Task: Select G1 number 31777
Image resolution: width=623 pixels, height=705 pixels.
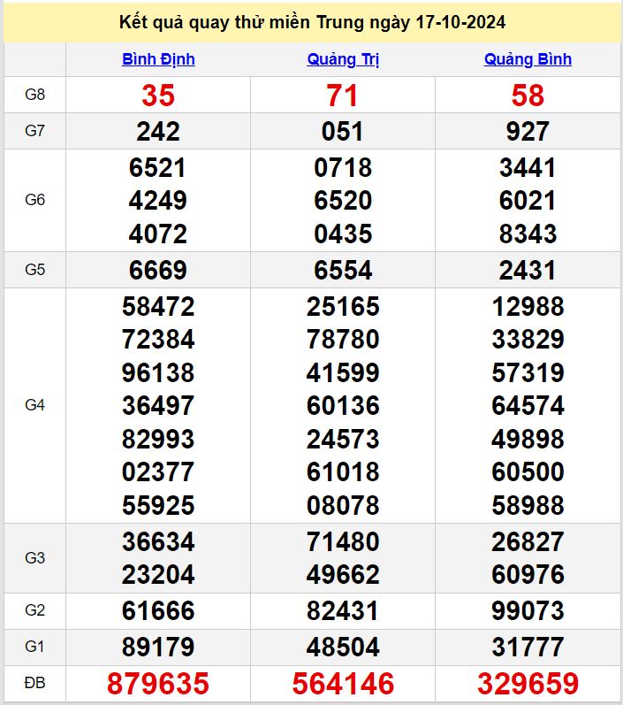Action: point(528,647)
